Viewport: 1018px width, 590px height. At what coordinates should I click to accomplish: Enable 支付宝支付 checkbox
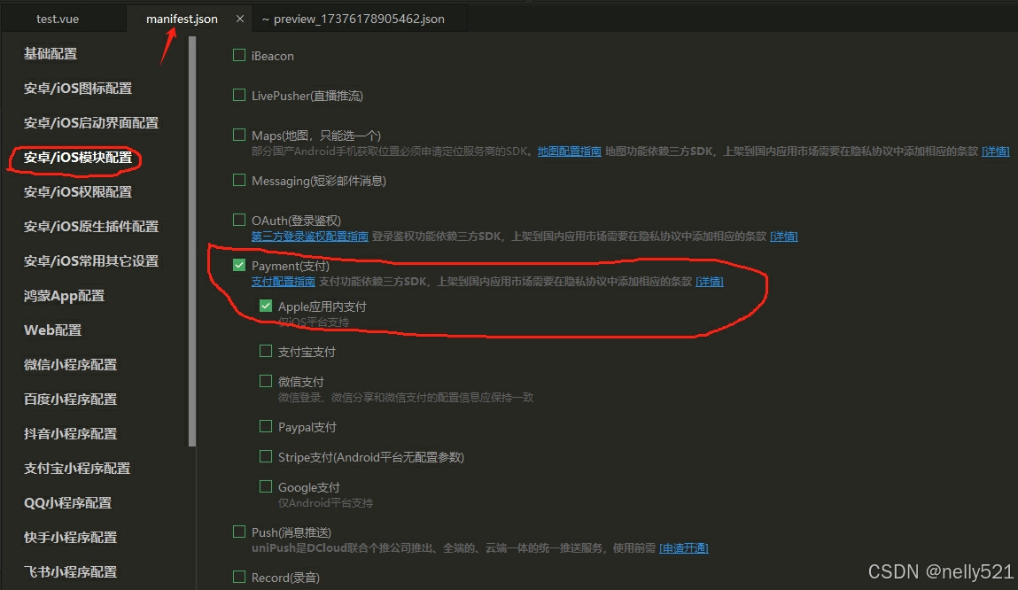point(266,351)
